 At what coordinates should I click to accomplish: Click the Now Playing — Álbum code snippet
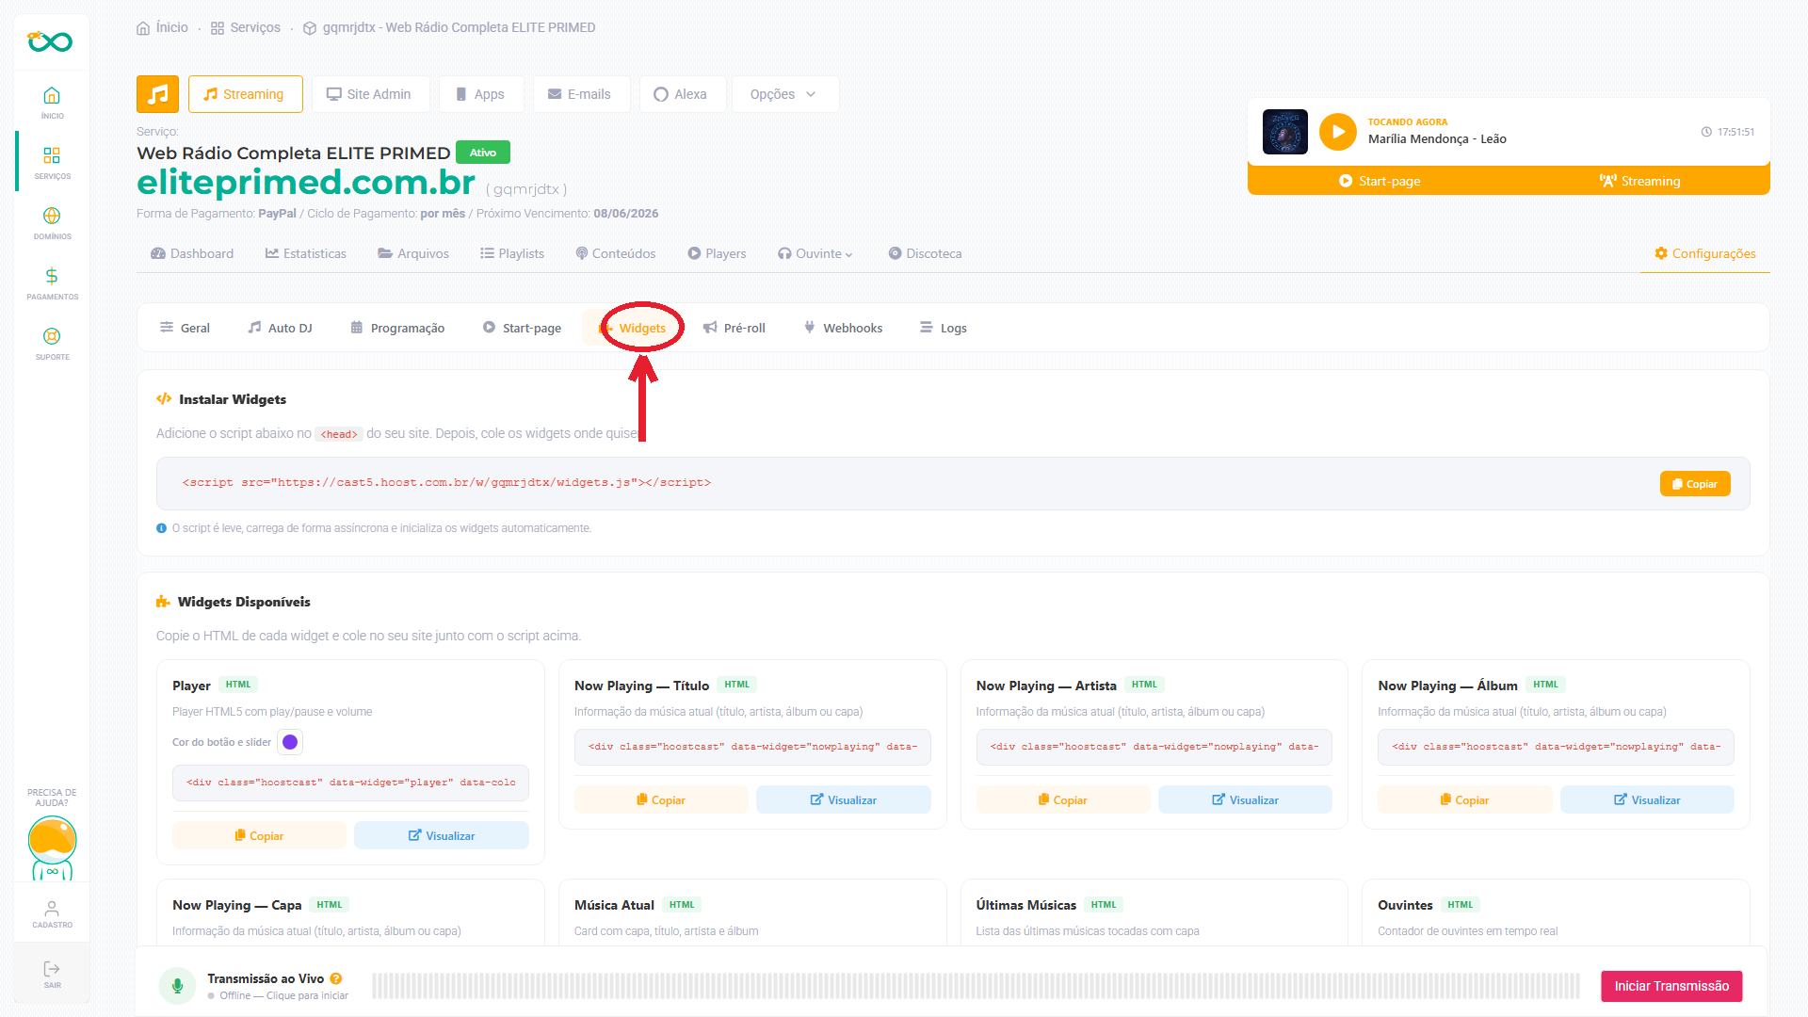(1556, 747)
